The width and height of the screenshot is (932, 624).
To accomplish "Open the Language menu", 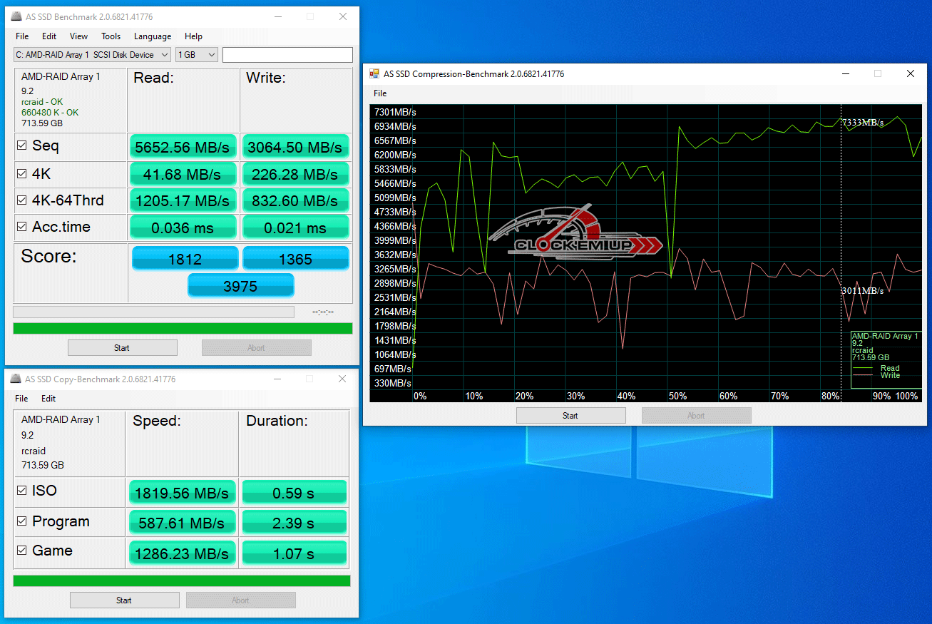I will click(x=153, y=36).
